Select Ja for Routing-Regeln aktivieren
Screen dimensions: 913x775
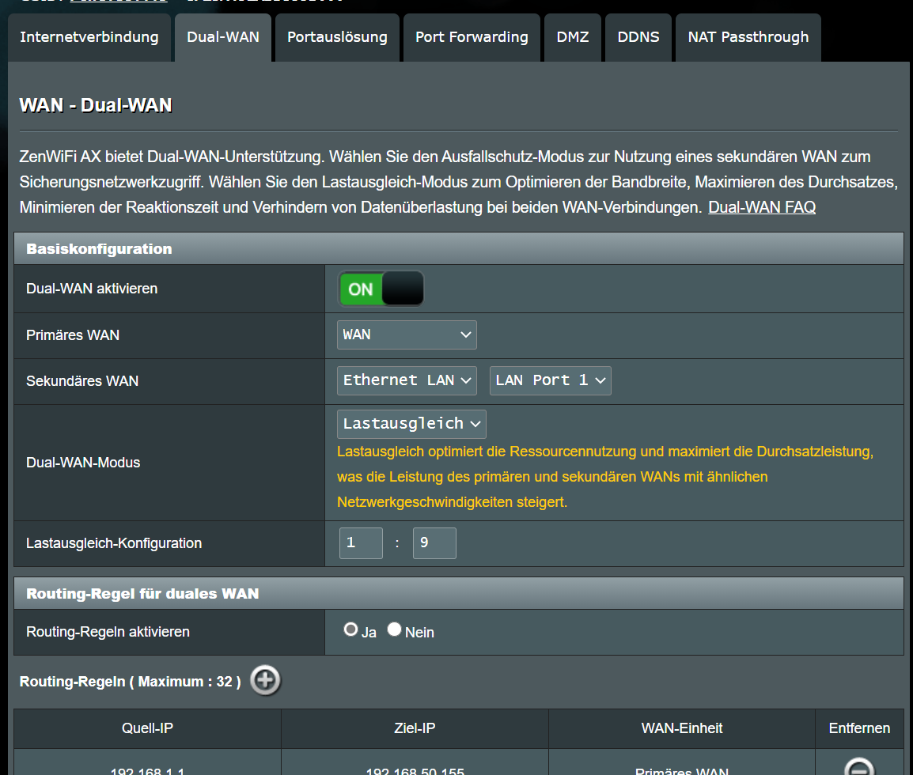(x=351, y=629)
